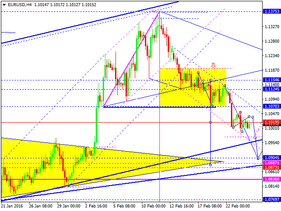Viewport: 281px width, 211px height.
Task: Click the 1.10940 price scale value
Action: pos(272,99)
